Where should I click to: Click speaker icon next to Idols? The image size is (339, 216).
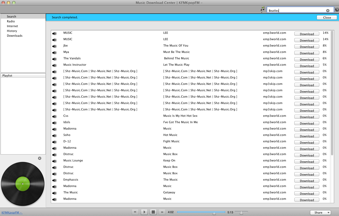tap(54, 123)
